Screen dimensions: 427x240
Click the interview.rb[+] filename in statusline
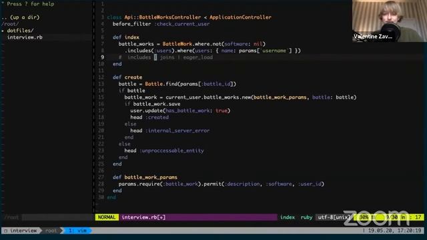(x=143, y=217)
